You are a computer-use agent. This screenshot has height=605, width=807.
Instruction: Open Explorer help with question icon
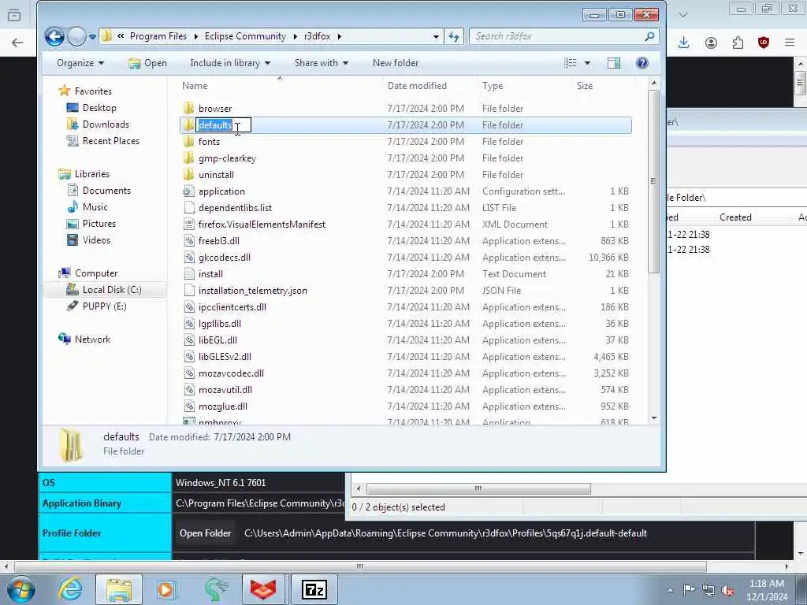(642, 63)
